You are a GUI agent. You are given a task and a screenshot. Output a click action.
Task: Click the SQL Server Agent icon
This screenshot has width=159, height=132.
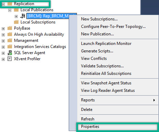[x=10, y=53]
